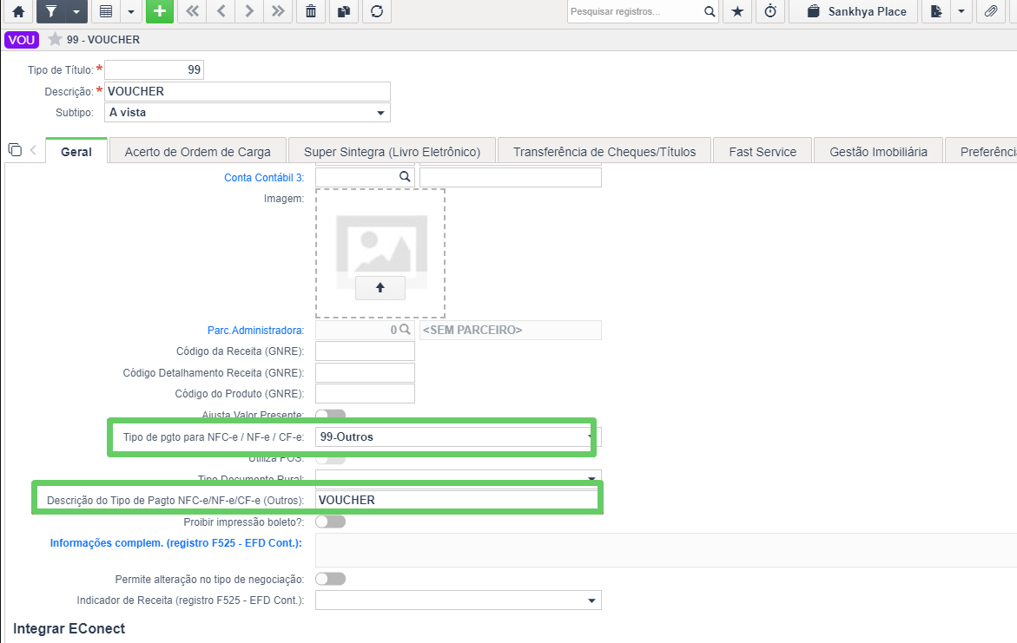This screenshot has width=1017, height=643.
Task: Open Tipo Documento Rural dropdown
Action: [458, 478]
